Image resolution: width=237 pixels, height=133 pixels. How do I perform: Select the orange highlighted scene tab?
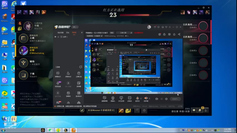point(74,33)
